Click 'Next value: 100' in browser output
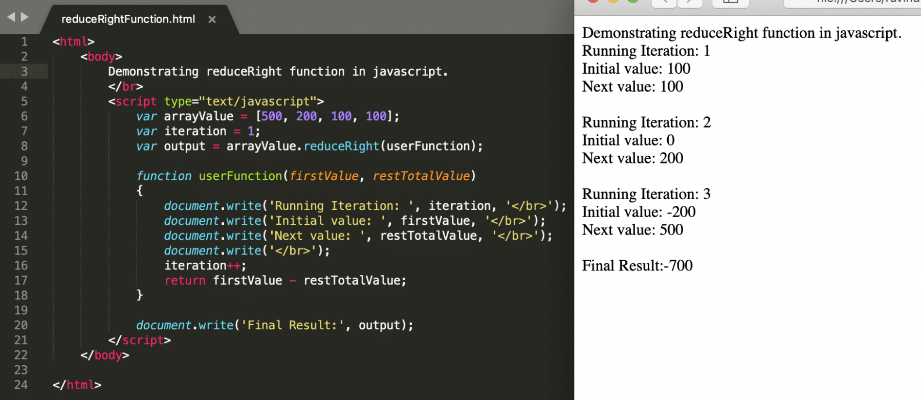This screenshot has width=921, height=400. coord(633,87)
